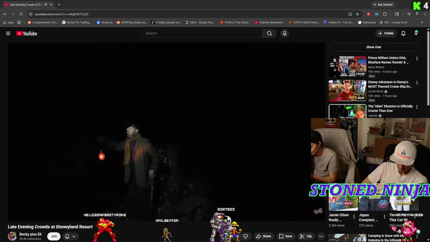430x242 pixels.
Task: Open Comprehensive Gol... bookmark
Action: click(43, 23)
